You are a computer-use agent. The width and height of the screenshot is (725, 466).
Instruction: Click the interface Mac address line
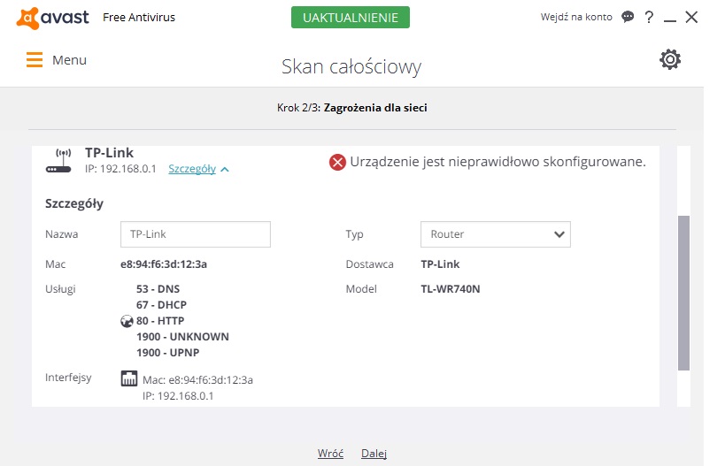pyautogui.click(x=197, y=380)
